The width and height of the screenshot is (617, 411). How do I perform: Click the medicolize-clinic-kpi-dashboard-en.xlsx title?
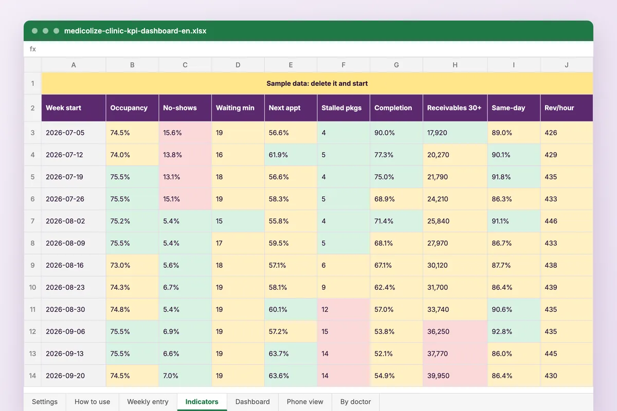pyautogui.click(x=135, y=31)
